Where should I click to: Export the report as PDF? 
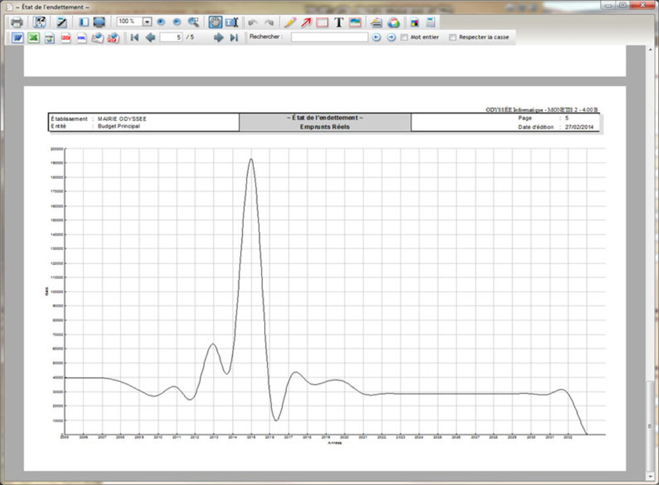click(66, 38)
